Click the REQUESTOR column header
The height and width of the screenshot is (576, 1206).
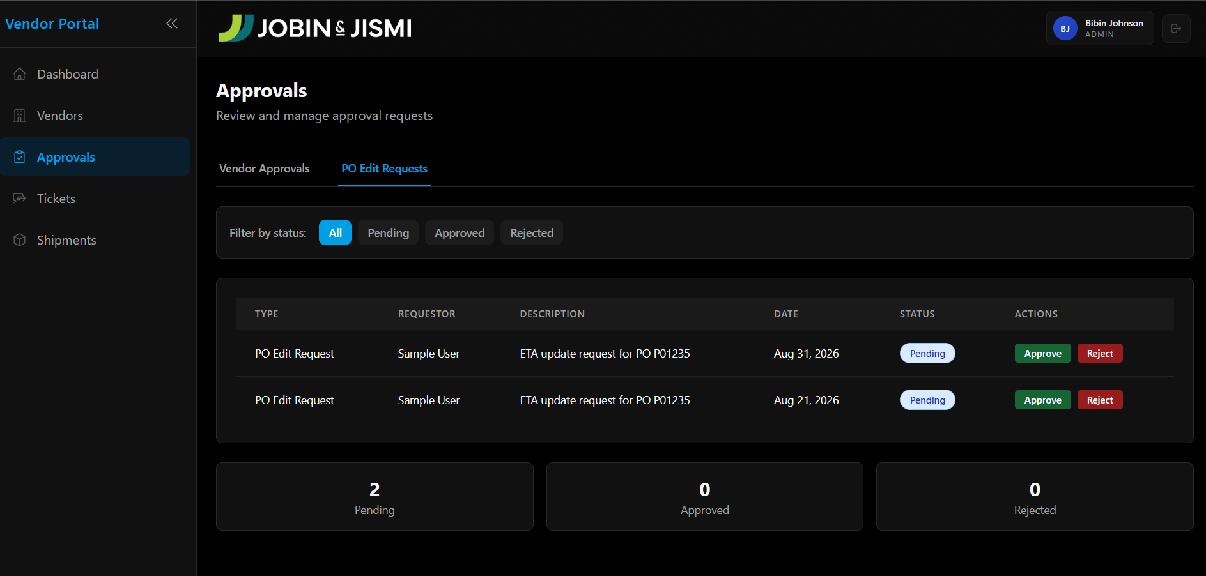[x=427, y=314]
